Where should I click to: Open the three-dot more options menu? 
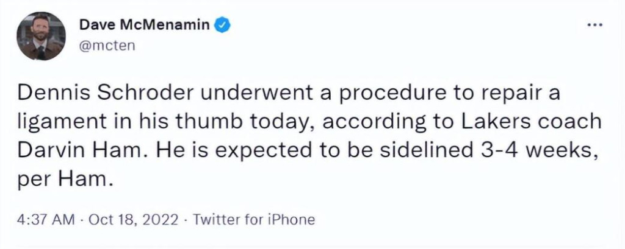point(595,25)
